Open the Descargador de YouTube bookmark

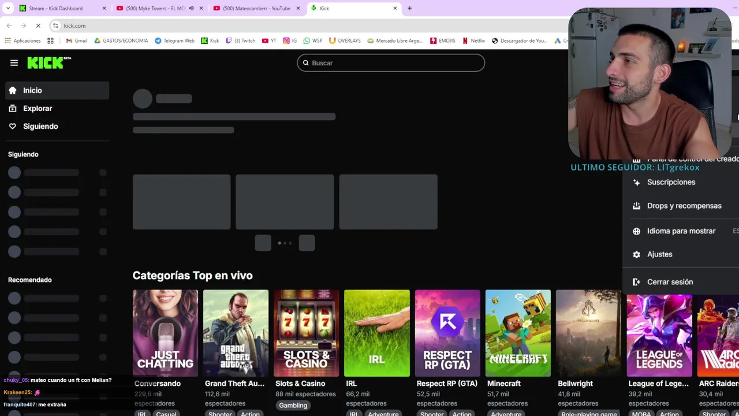tap(520, 40)
